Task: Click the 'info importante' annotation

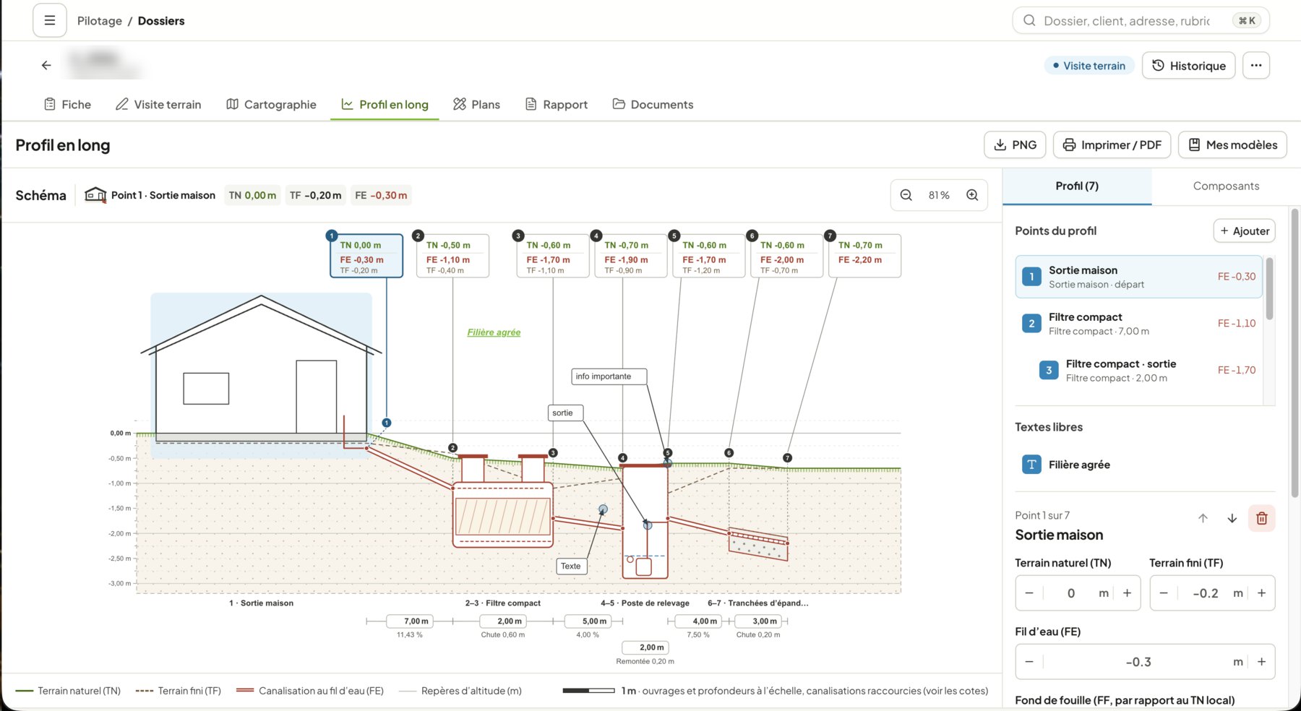Action: (x=609, y=376)
